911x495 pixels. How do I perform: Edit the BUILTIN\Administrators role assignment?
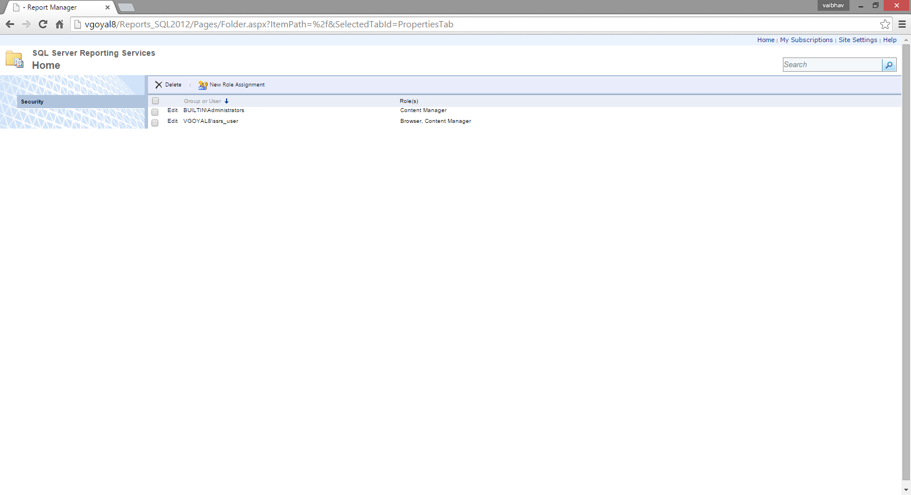(173, 110)
